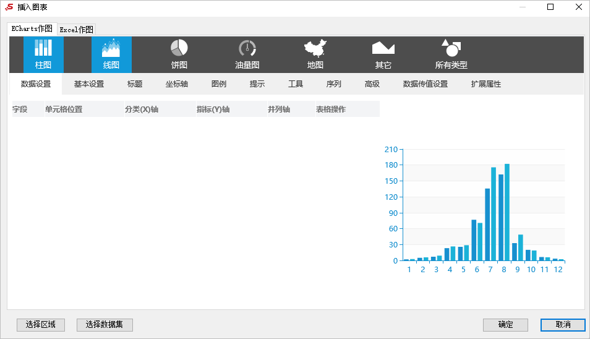Choose the 油量图 gauge chart icon
Screen dimensions: 590x339
(247, 54)
